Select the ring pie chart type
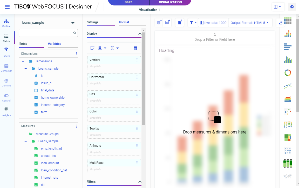The width and height of the screenshot is (299, 188). coord(288,73)
